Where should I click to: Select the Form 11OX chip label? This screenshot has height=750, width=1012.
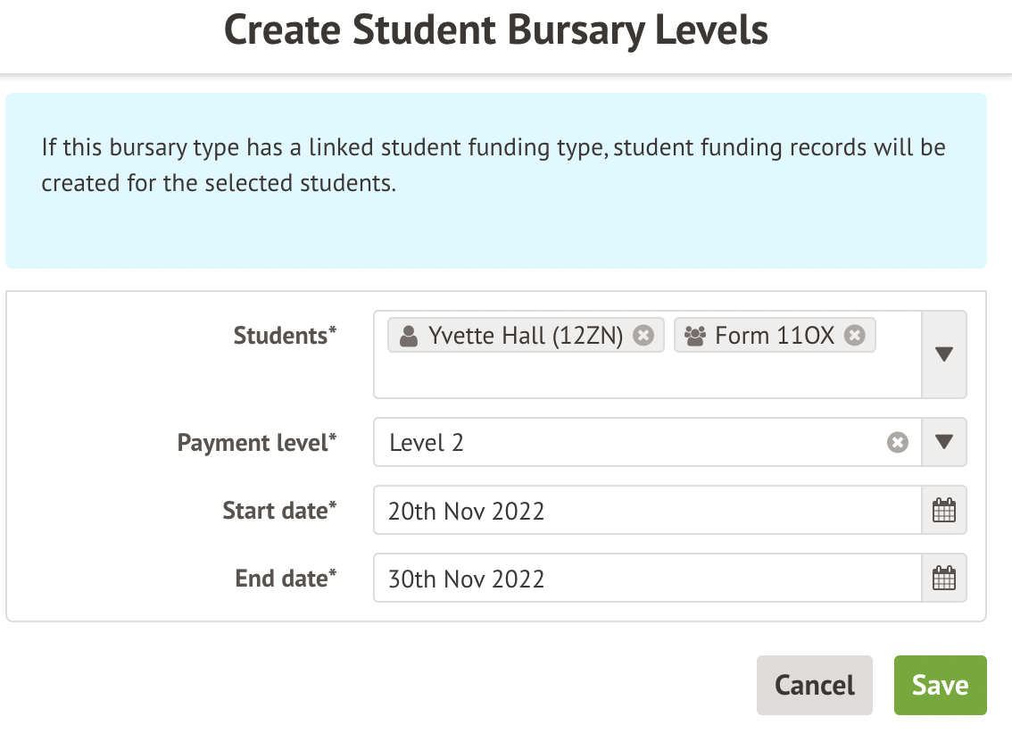coord(775,336)
